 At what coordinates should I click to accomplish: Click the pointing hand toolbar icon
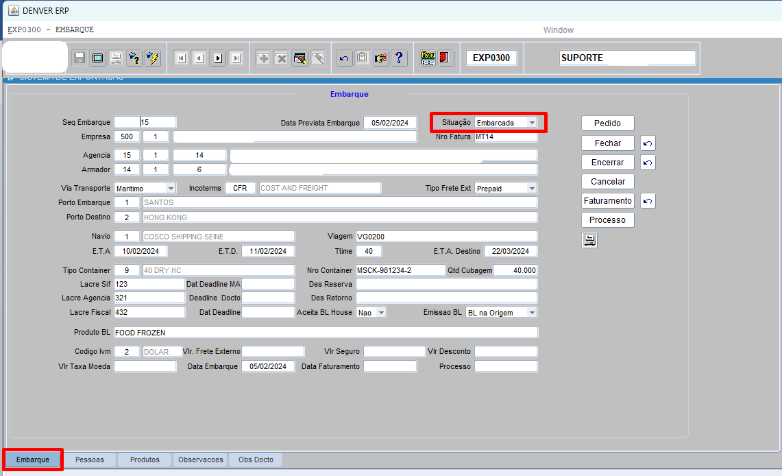click(380, 58)
